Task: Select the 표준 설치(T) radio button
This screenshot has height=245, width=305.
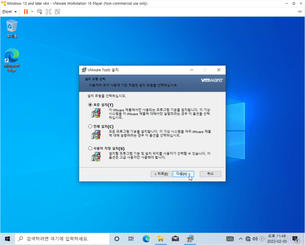Action: (x=90, y=105)
